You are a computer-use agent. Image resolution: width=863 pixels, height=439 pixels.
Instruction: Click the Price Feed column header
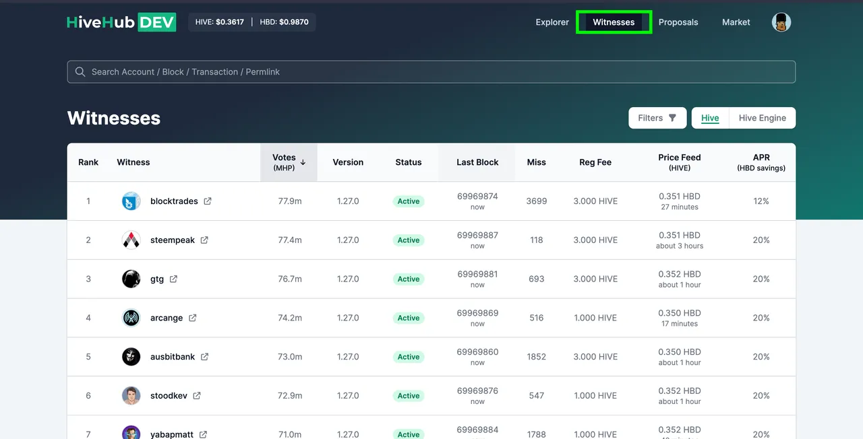[x=680, y=162]
